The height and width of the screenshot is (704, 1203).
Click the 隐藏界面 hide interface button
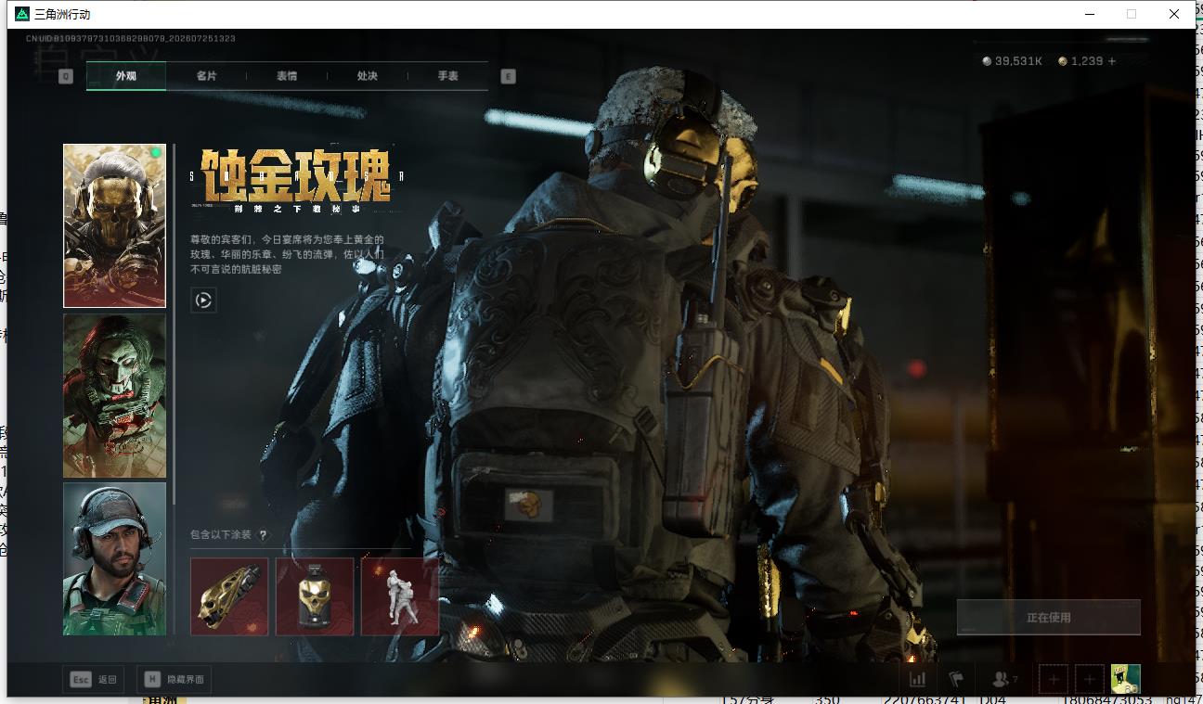pos(175,680)
